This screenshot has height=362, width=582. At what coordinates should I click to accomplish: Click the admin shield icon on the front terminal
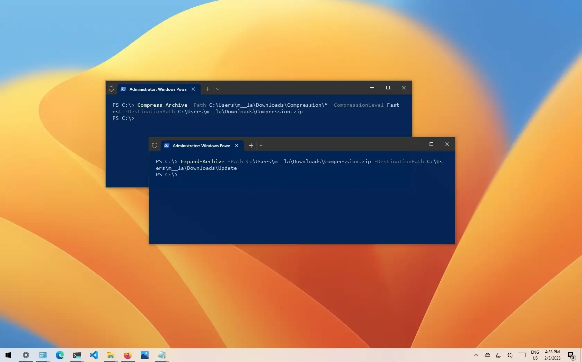(x=155, y=145)
